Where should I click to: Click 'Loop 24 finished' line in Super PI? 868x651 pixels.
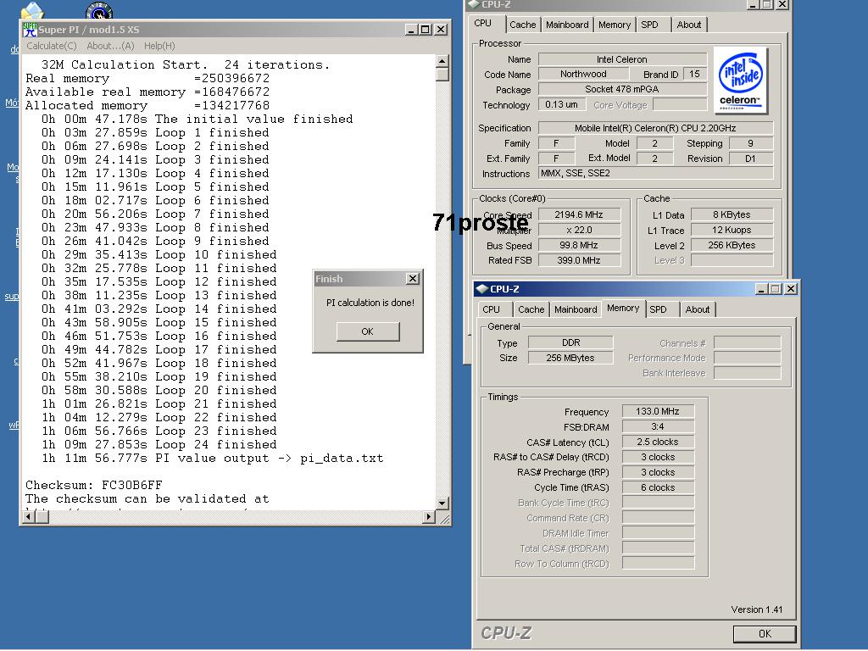coord(159,444)
